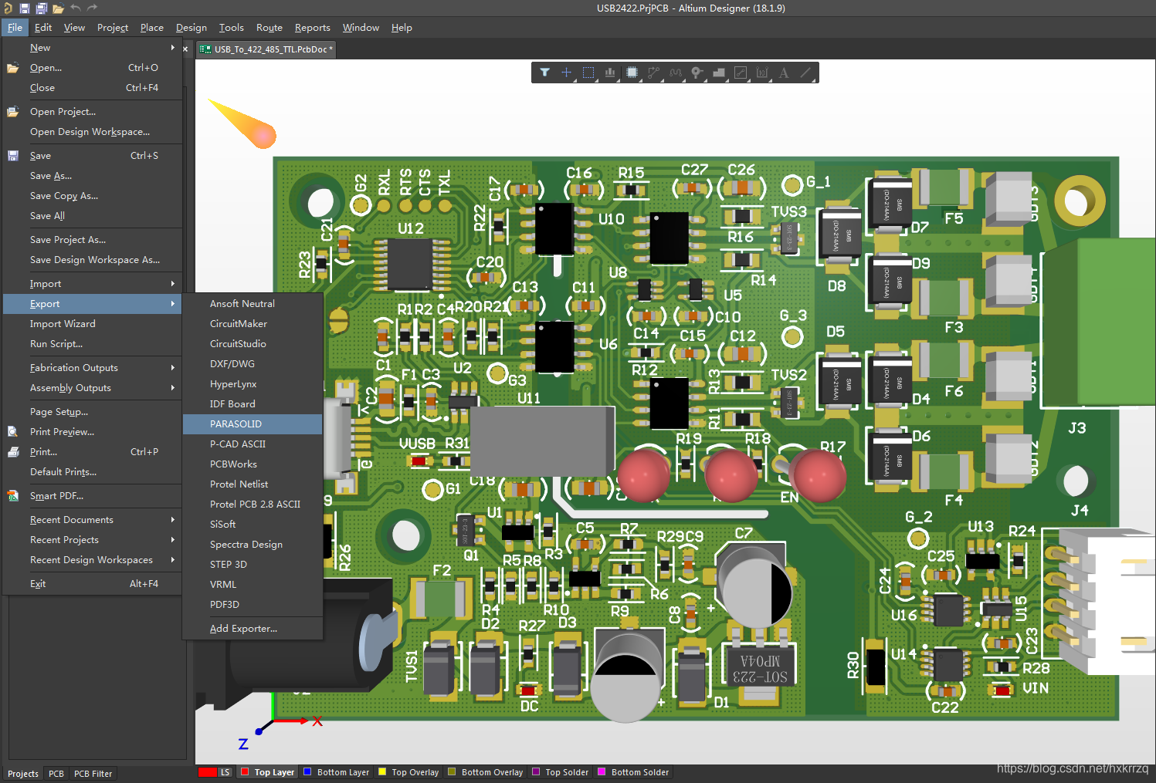Select STEP 3D export option
This screenshot has width=1156, height=783.
(229, 565)
